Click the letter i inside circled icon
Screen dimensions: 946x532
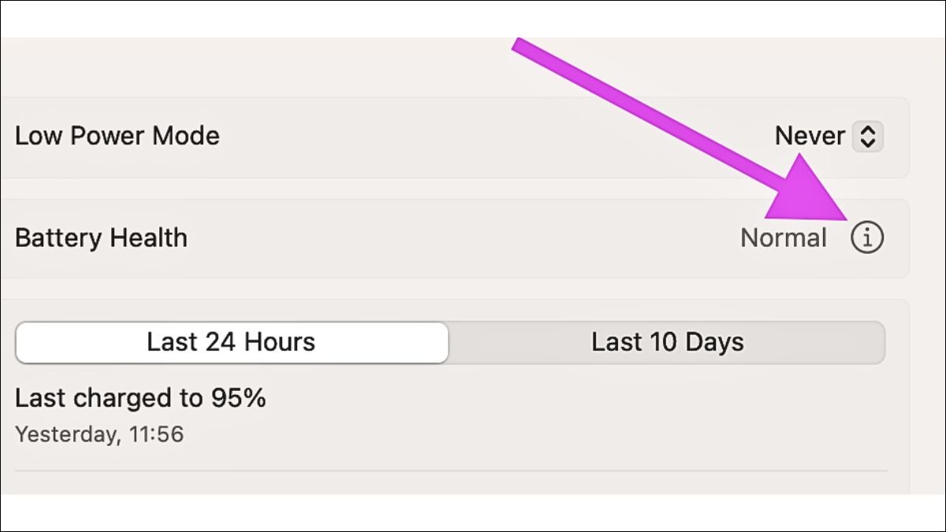pyautogui.click(x=867, y=237)
